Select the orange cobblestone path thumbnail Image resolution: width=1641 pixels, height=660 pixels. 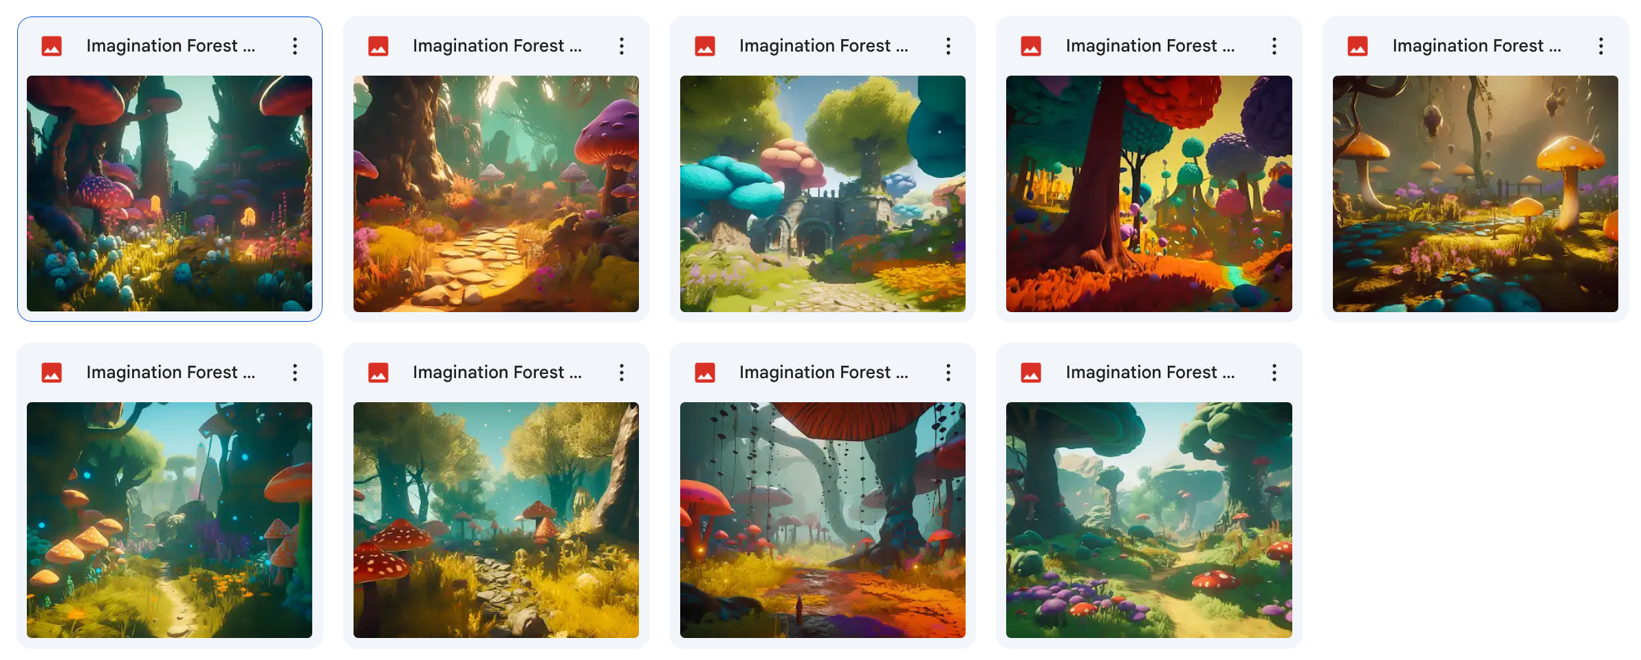[x=496, y=193]
